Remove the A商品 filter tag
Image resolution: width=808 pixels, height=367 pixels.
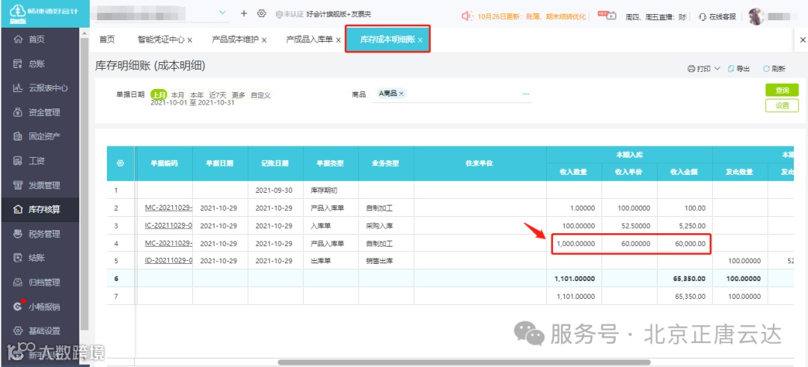(x=401, y=93)
